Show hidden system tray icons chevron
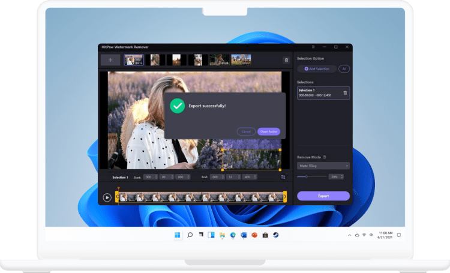 349,235
